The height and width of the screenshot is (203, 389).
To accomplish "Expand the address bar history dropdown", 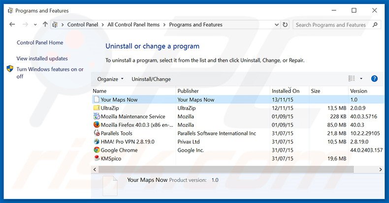I will (277, 25).
